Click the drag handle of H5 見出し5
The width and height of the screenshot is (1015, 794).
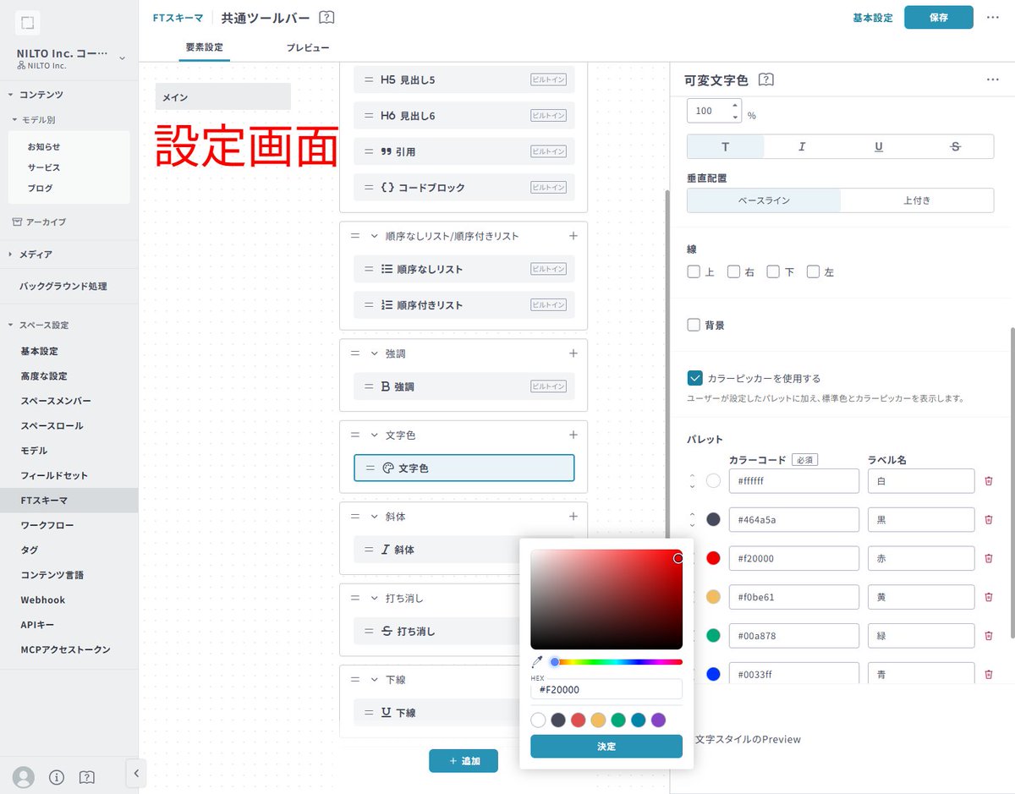pos(369,79)
